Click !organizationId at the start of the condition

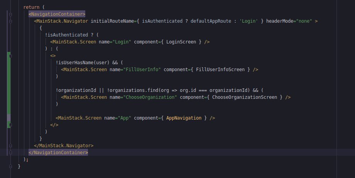coord(76,90)
